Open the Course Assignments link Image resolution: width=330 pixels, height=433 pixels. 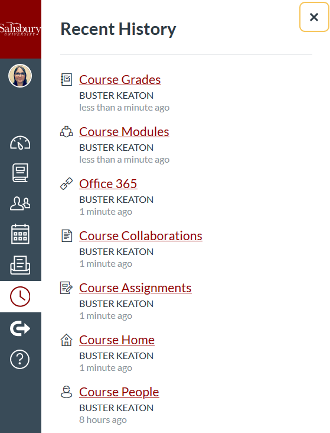[x=135, y=287]
